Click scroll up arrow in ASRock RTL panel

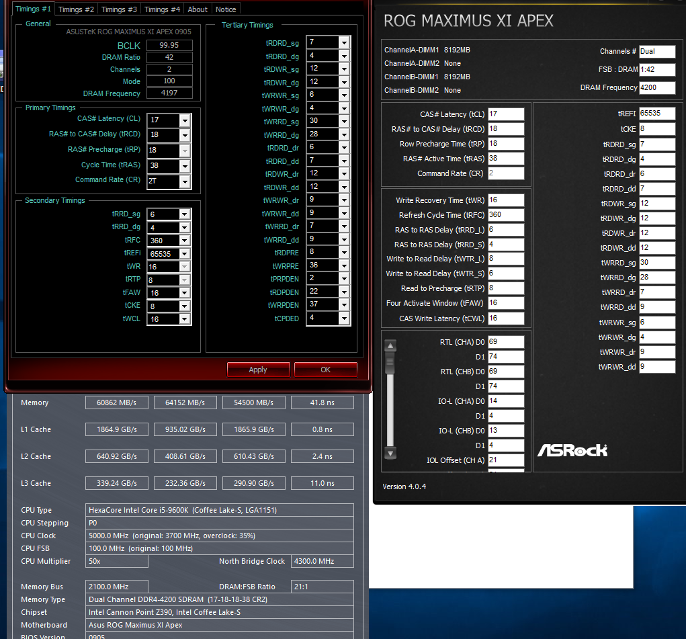pos(390,346)
